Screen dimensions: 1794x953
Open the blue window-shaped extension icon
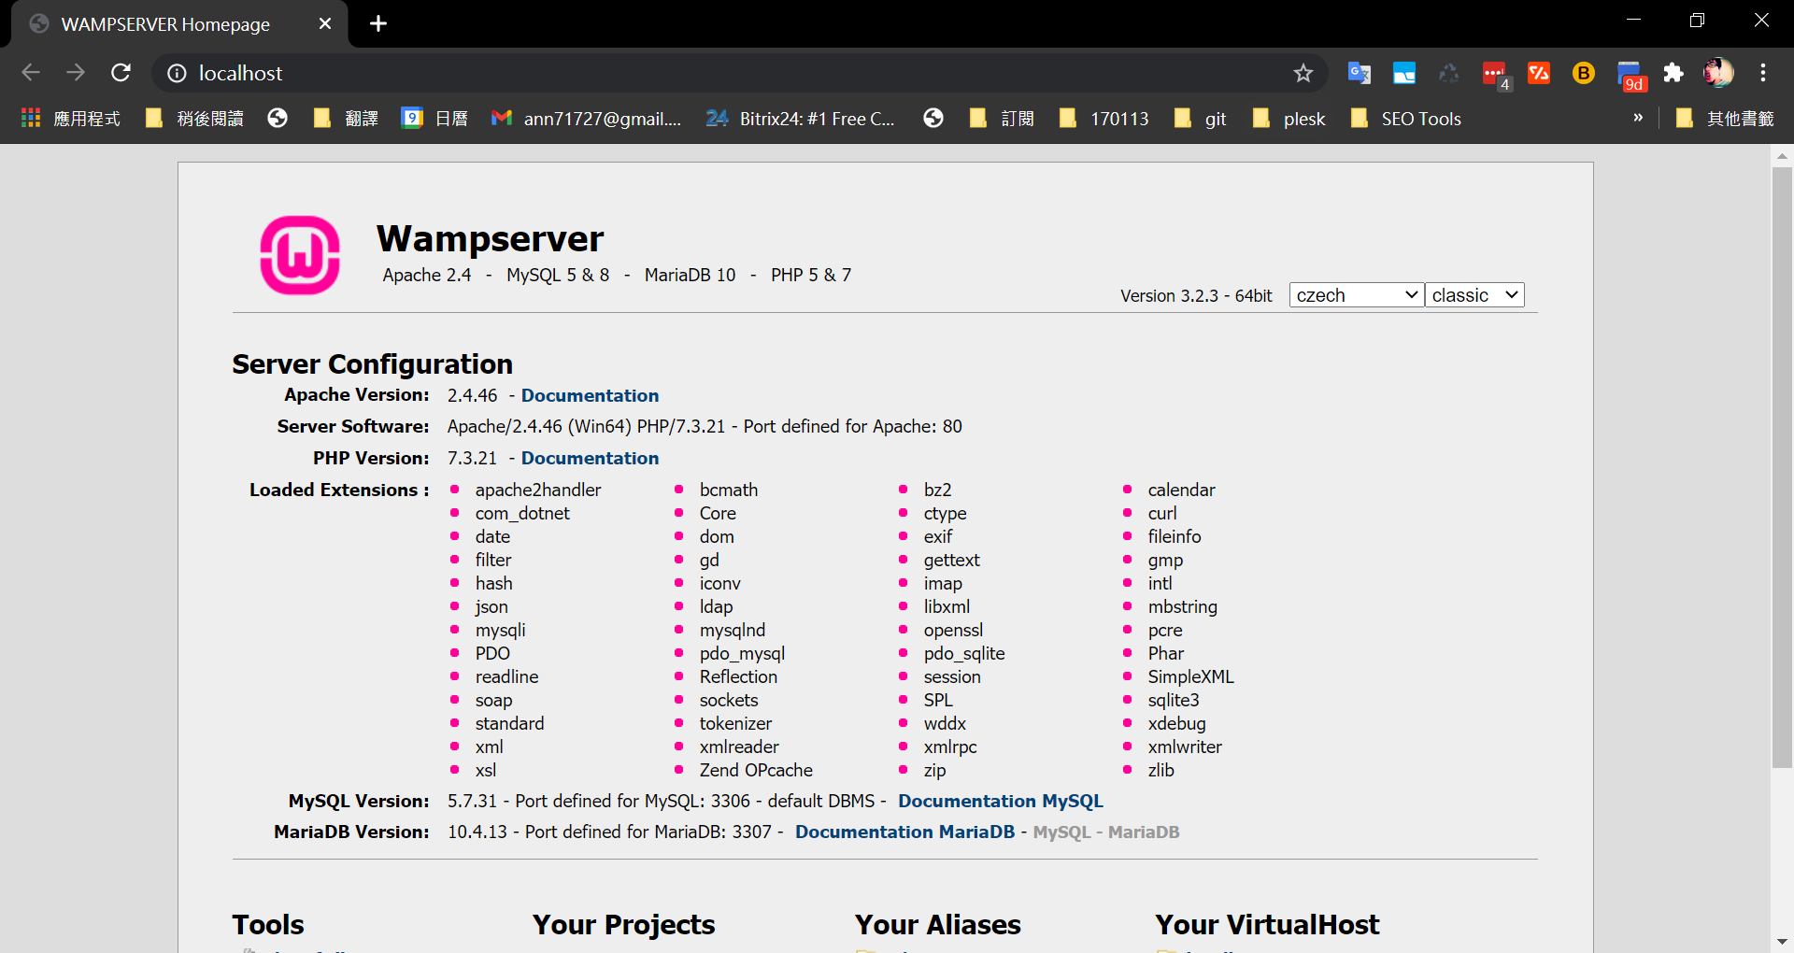pyautogui.click(x=1404, y=73)
